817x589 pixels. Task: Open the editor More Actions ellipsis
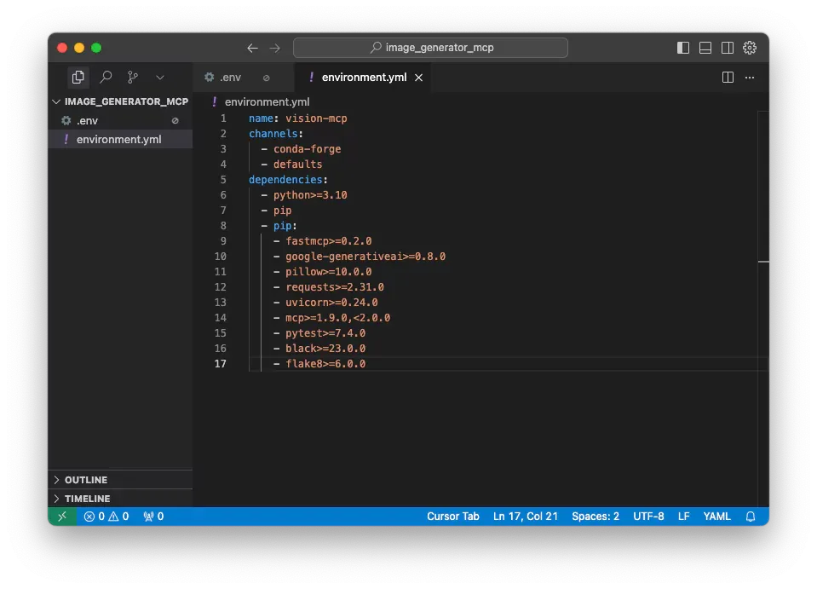tap(750, 78)
